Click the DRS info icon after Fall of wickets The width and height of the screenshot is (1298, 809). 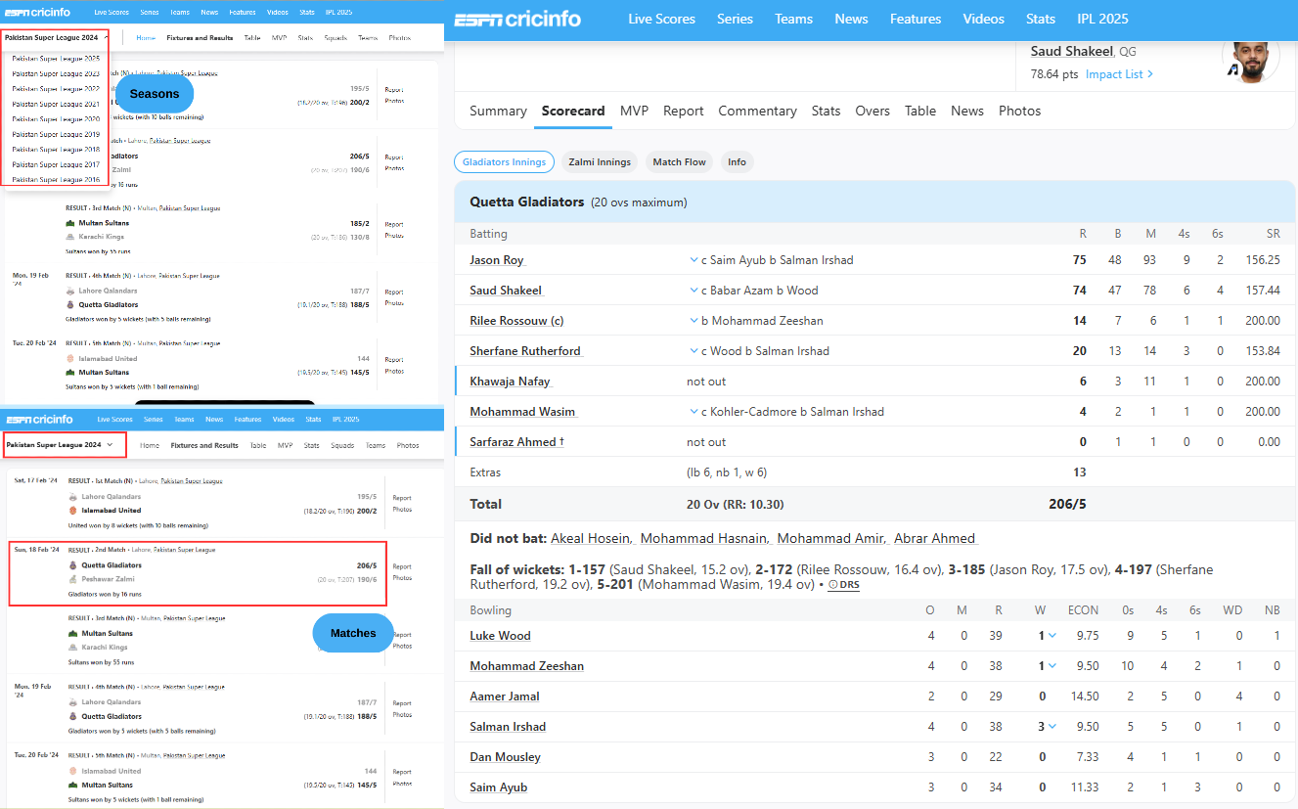click(x=832, y=585)
